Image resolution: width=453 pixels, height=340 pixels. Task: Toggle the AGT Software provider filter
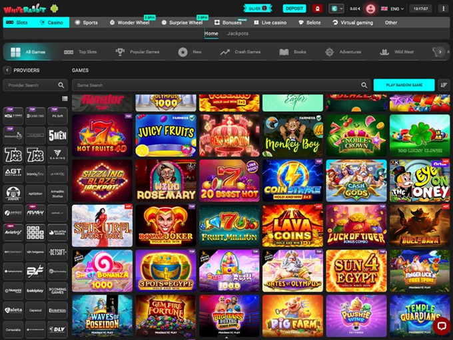(13, 173)
